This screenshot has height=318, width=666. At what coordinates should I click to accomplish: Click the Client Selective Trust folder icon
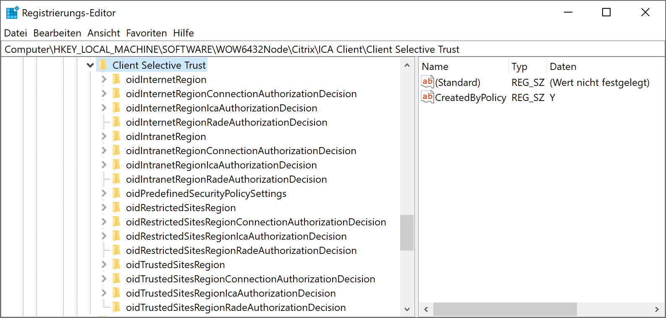coord(103,65)
